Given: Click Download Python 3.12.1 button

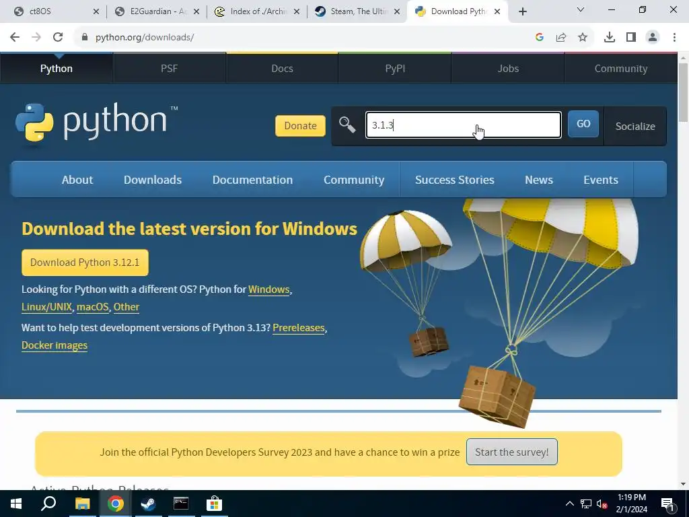Looking at the screenshot, I should click(x=85, y=263).
